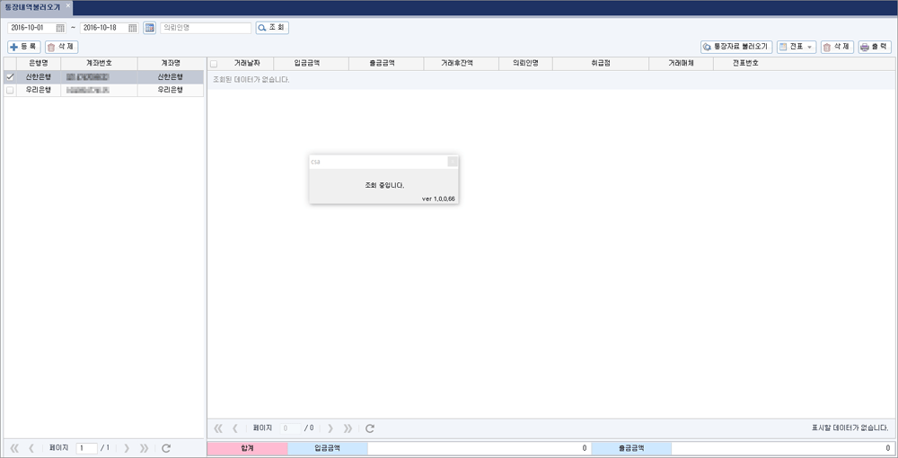Image resolution: width=898 pixels, height=458 pixels.
Task: Click 통장자료 불러오기 button
Action: pyautogui.click(x=736, y=47)
